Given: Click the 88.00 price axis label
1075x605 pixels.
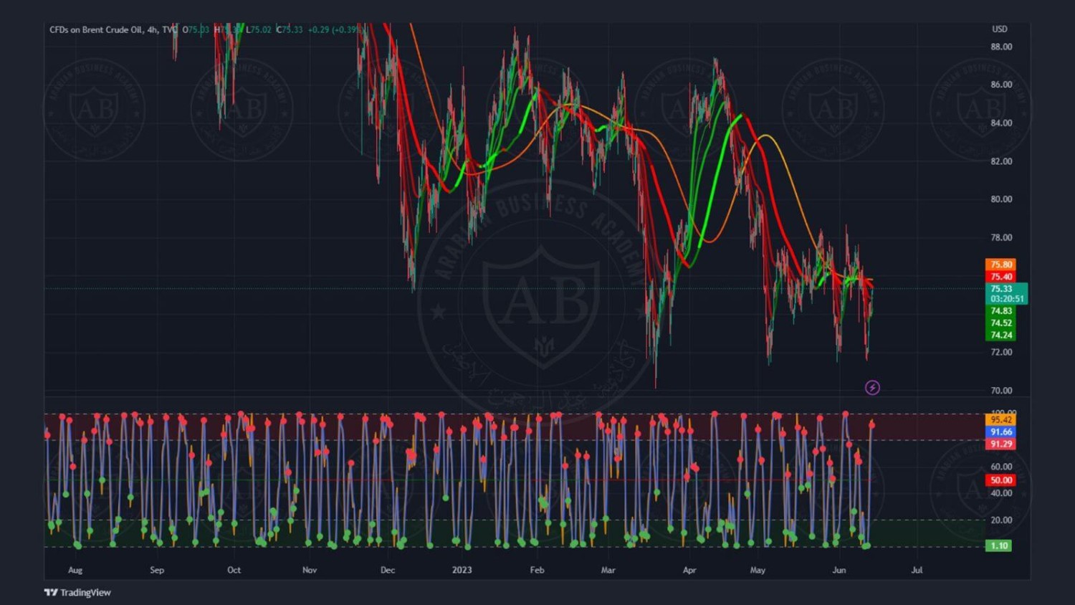Looking at the screenshot, I should 1001,47.
